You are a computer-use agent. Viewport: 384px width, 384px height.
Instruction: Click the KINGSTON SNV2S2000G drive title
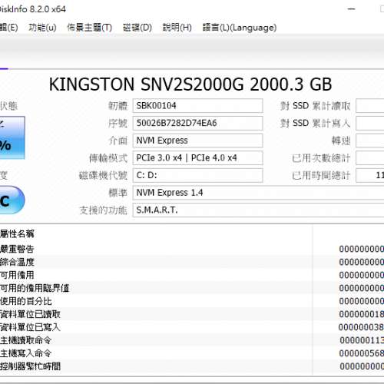click(x=190, y=84)
